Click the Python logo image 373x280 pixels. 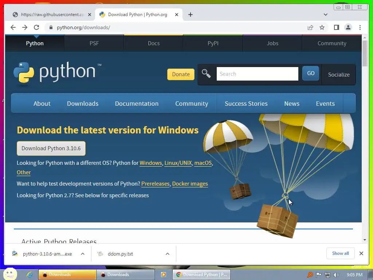58,73
